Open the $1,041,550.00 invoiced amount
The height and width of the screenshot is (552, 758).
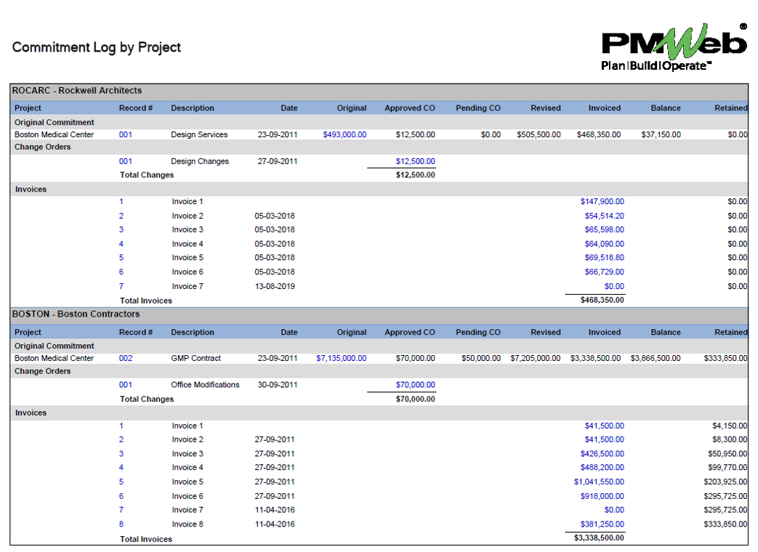point(599,482)
